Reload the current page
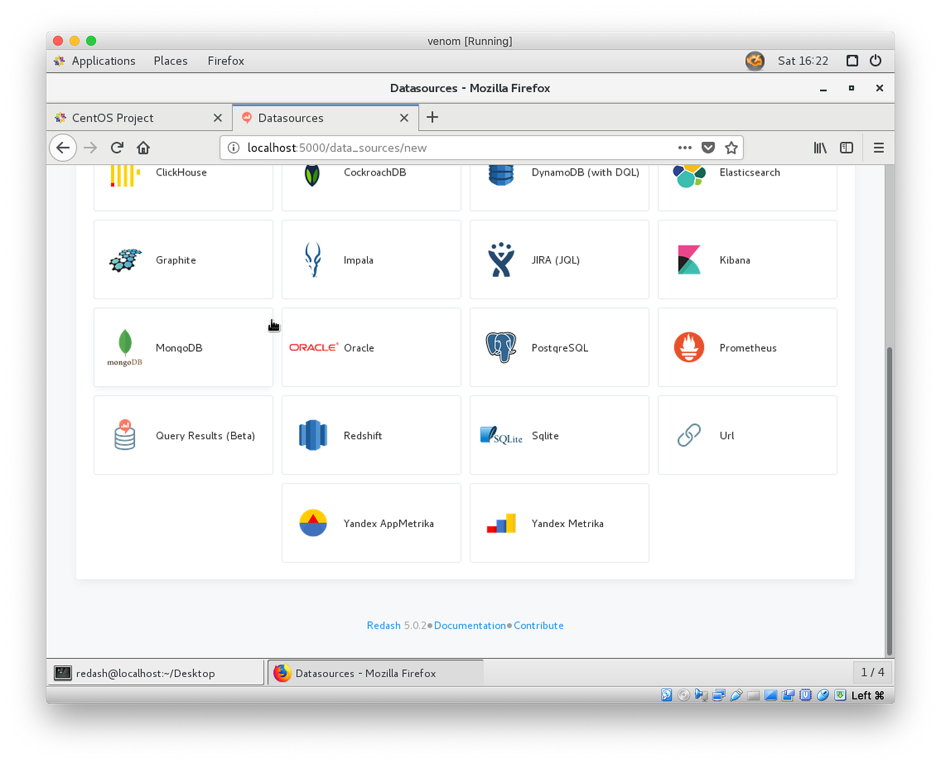The image size is (941, 765). point(117,148)
